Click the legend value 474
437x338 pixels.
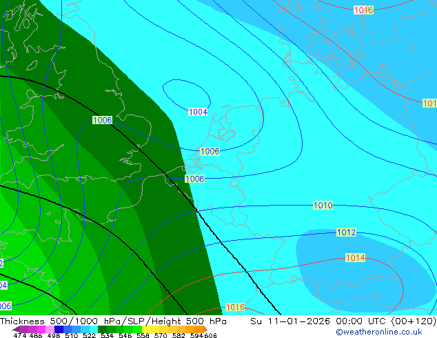20,335
